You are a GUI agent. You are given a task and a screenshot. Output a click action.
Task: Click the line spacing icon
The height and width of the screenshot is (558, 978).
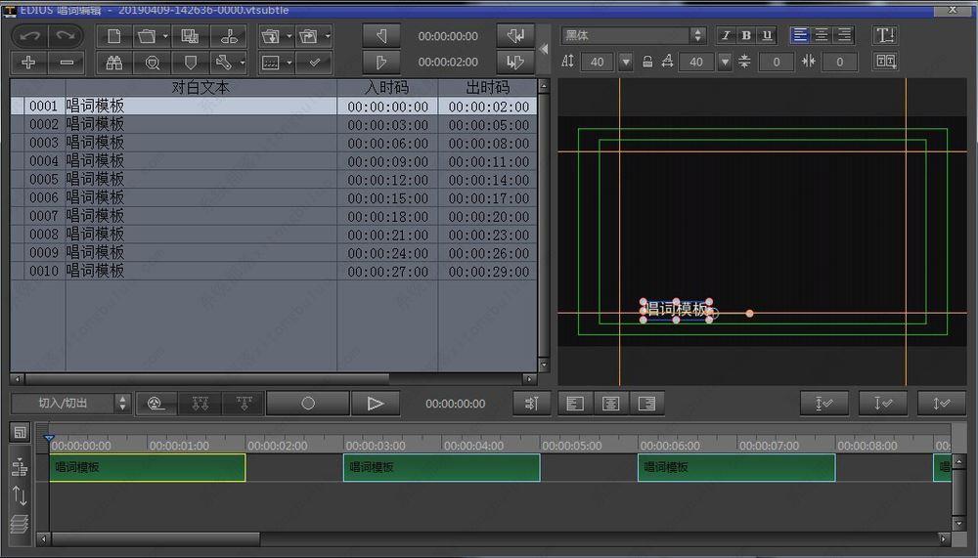744,62
